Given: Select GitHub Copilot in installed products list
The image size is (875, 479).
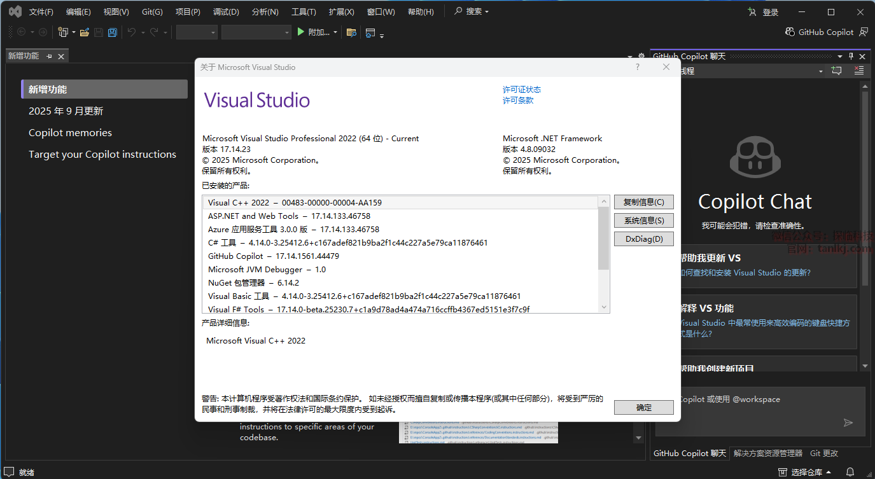Looking at the screenshot, I should point(235,256).
